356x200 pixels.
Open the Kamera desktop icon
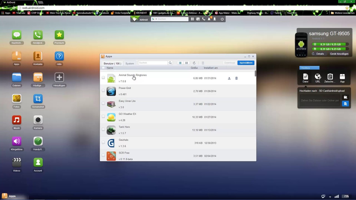38,120
